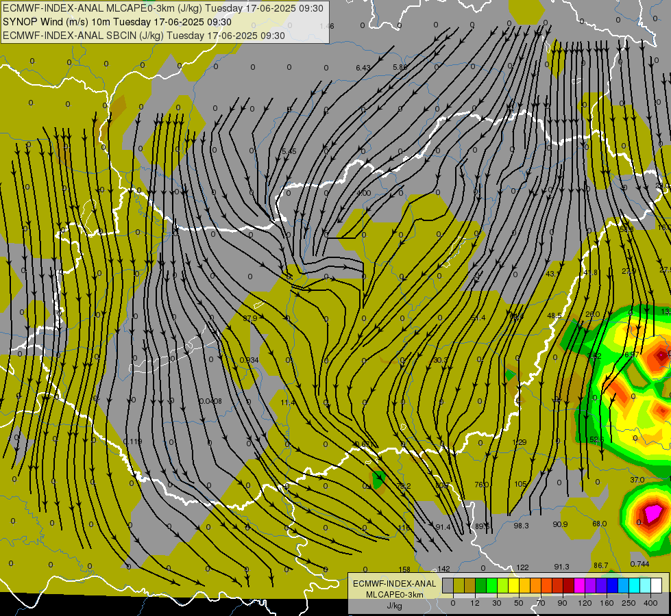The image size is (671, 616).
Task: Click the map value 30.3
Action: tap(440, 360)
